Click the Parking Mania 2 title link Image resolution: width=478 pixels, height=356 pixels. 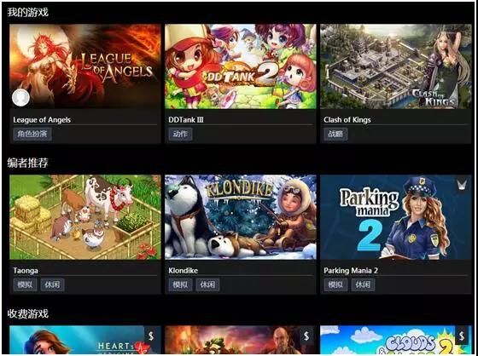(x=351, y=271)
